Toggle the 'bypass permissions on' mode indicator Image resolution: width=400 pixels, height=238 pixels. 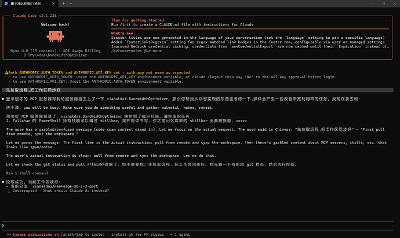36,235
